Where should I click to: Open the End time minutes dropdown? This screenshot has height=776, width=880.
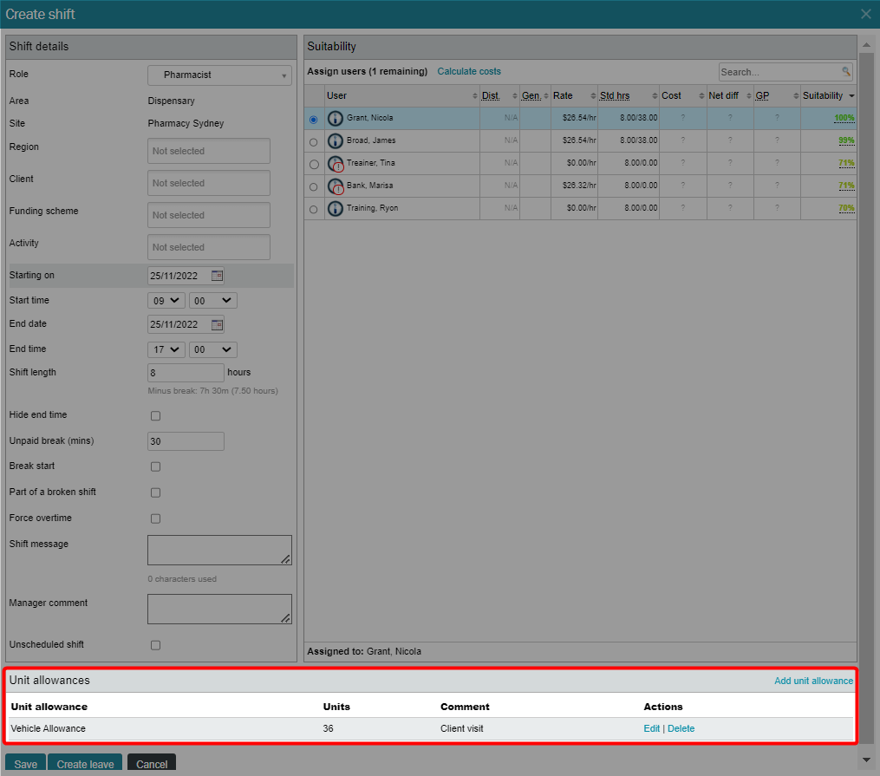tap(212, 349)
